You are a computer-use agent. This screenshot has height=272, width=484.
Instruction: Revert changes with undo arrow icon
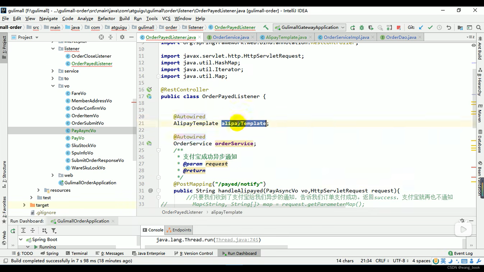coord(449,27)
